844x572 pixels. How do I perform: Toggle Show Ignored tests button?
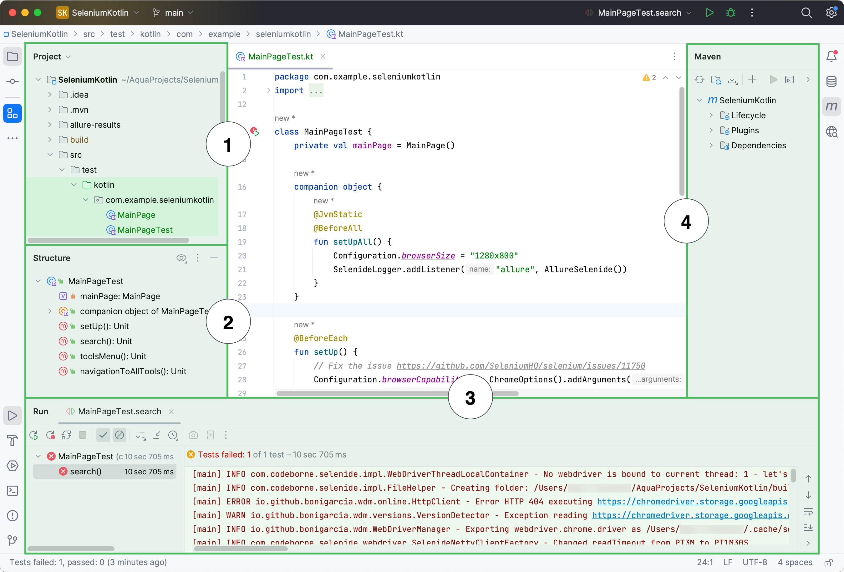(119, 435)
